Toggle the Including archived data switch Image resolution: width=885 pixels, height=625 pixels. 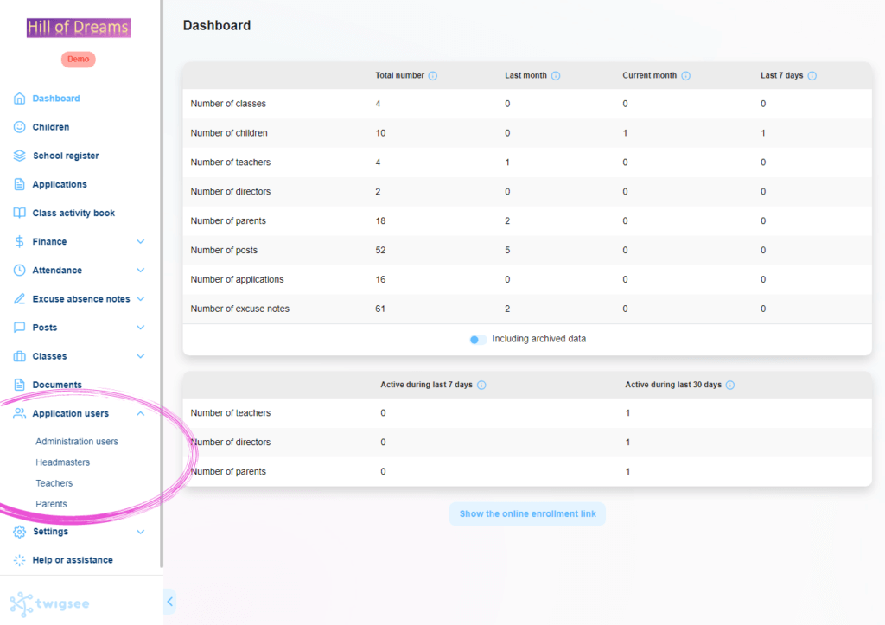click(477, 340)
